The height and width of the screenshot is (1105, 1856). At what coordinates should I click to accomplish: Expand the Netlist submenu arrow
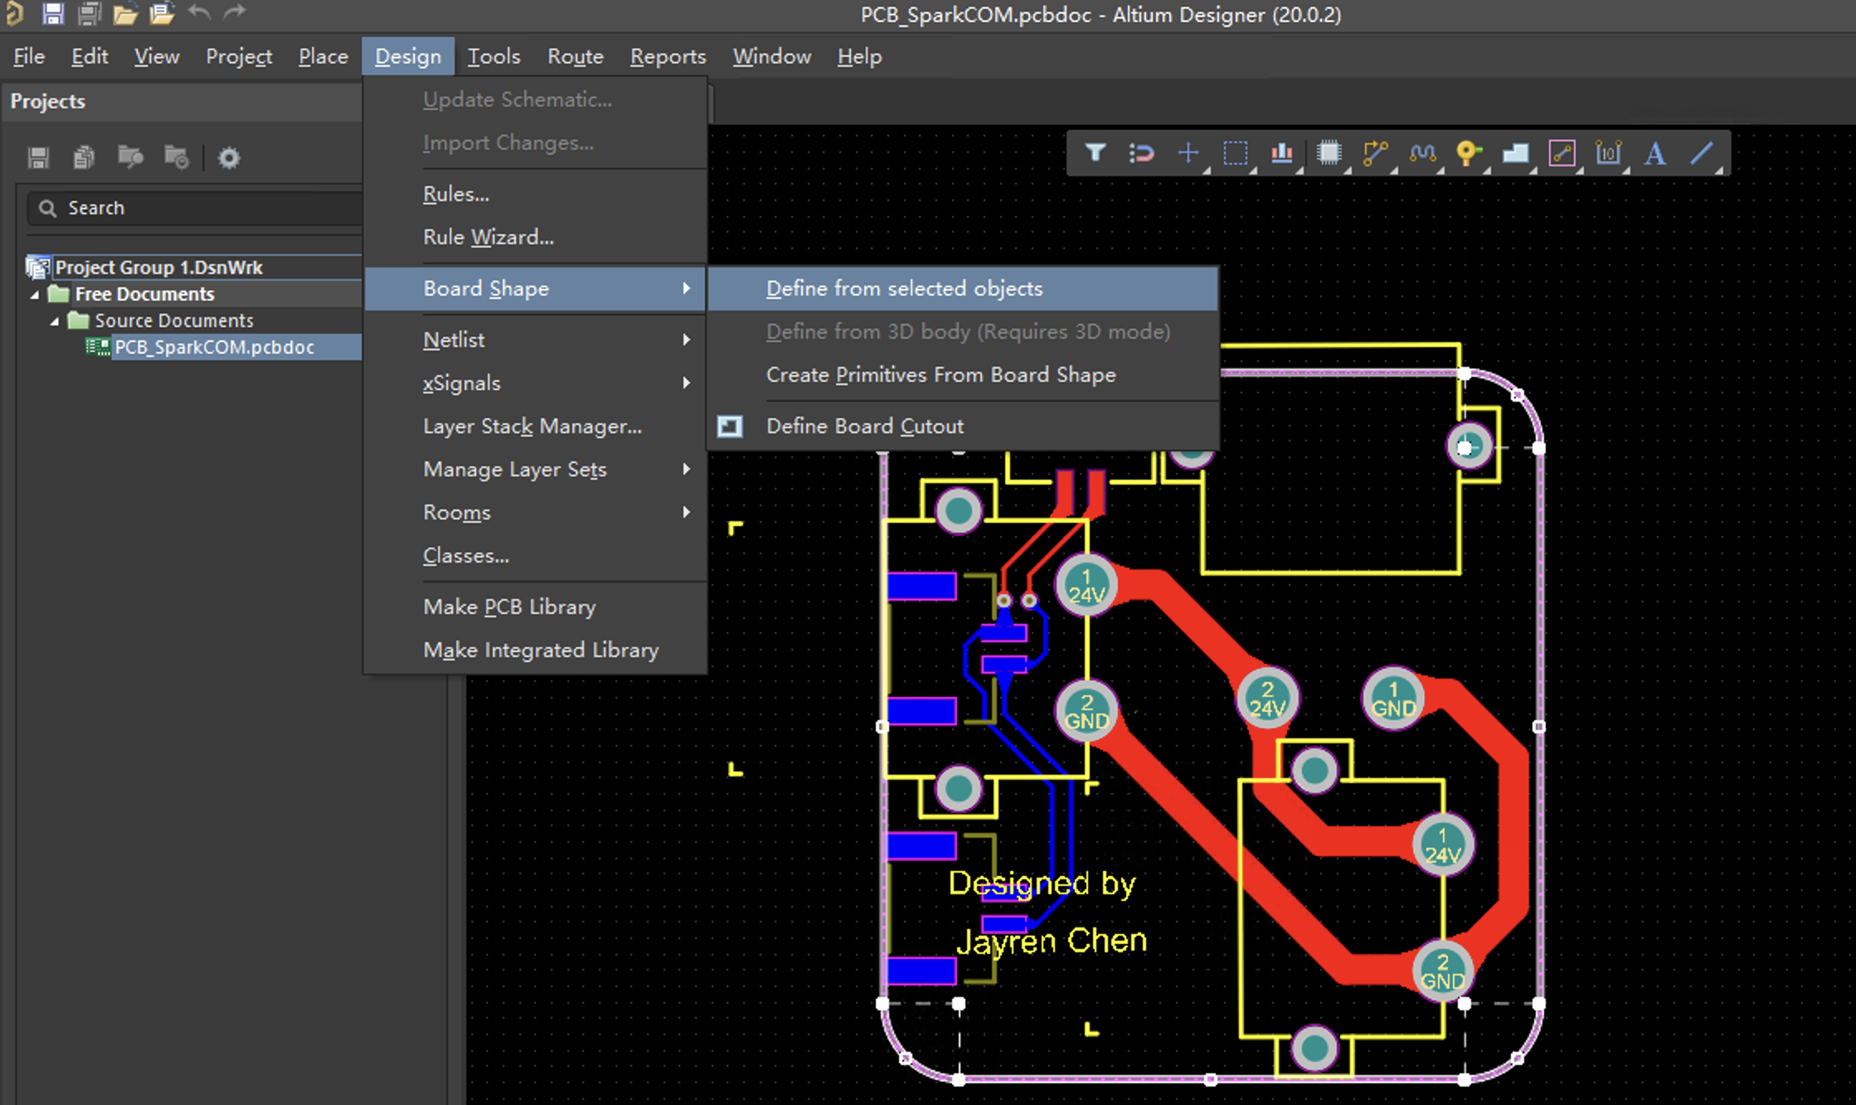coord(687,339)
